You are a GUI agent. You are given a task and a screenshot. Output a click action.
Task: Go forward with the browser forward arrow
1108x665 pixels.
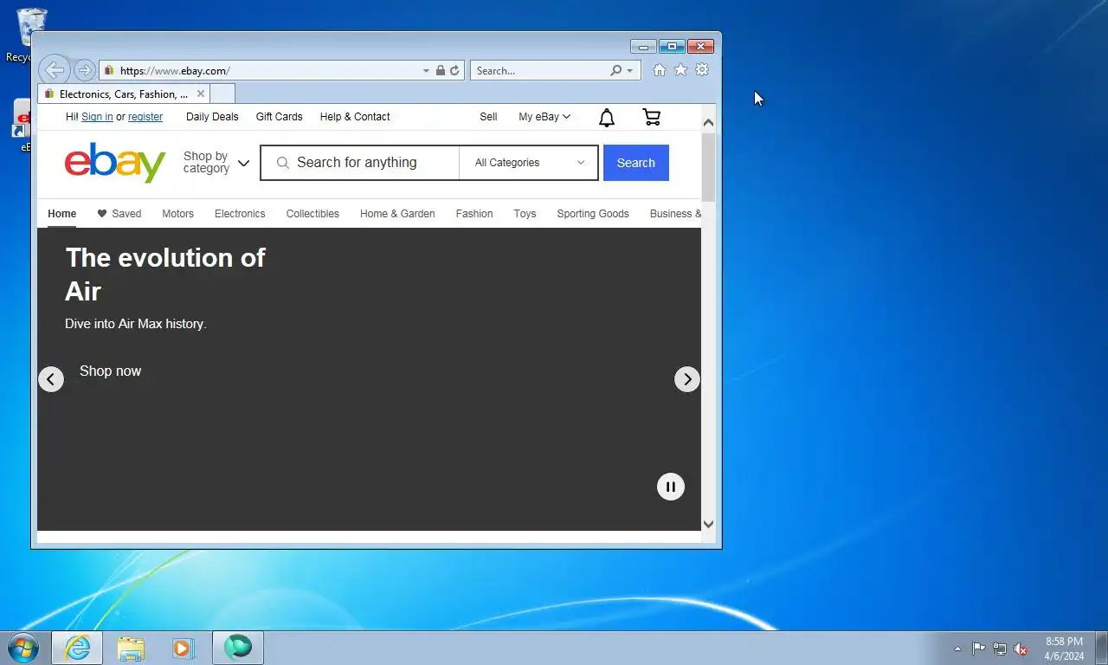point(84,70)
